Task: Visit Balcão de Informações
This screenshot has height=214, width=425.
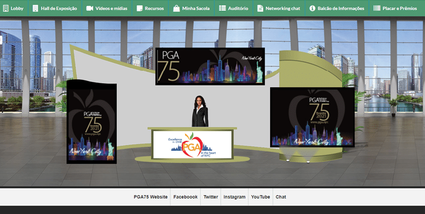Action: point(337,8)
